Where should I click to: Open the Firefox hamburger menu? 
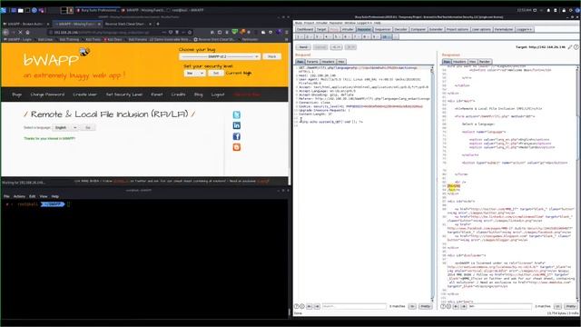point(286,33)
